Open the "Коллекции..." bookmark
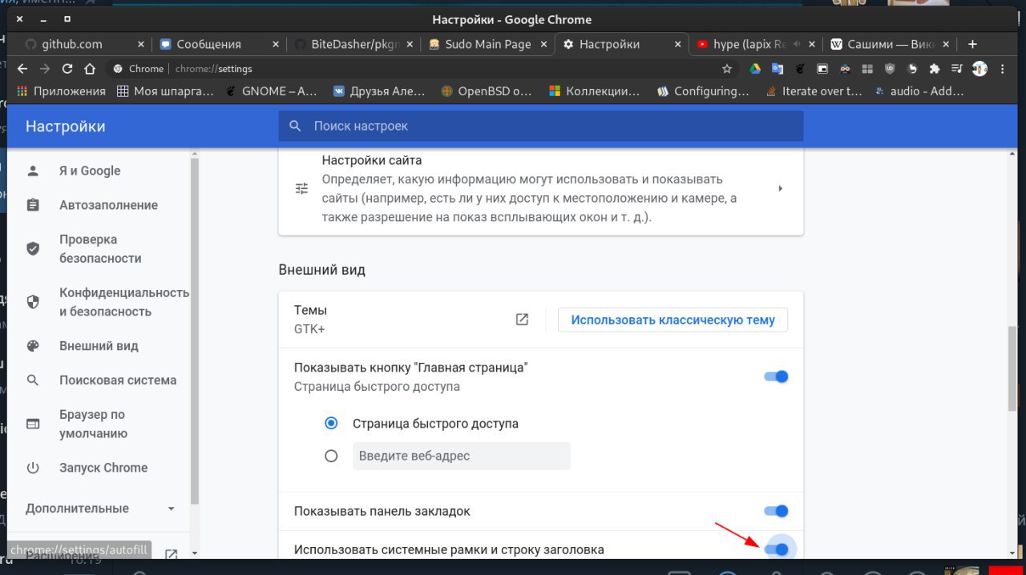Screen dimensions: 1026x575 point(595,91)
